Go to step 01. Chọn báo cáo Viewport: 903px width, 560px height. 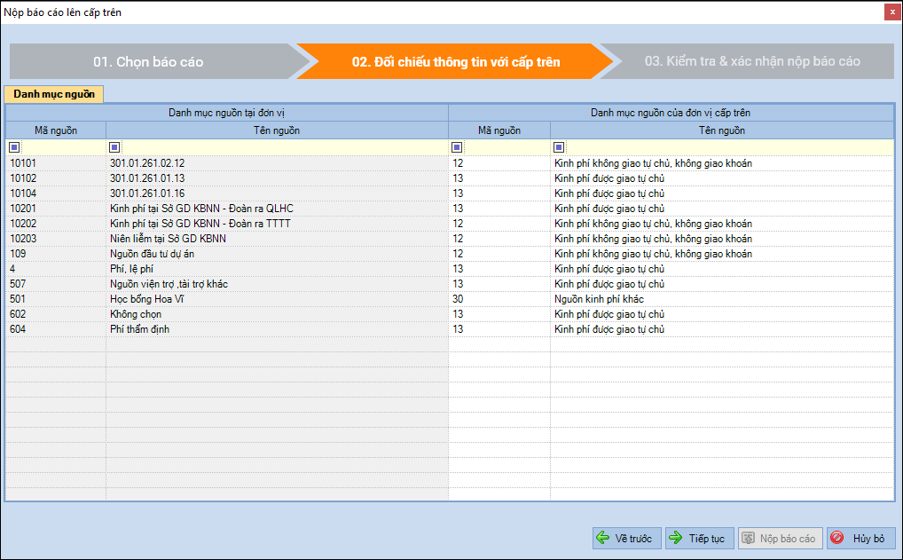point(148,62)
